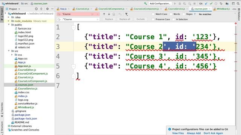Expand the .idea folder
This screenshot has width=241, height=135.
pos(9,17)
